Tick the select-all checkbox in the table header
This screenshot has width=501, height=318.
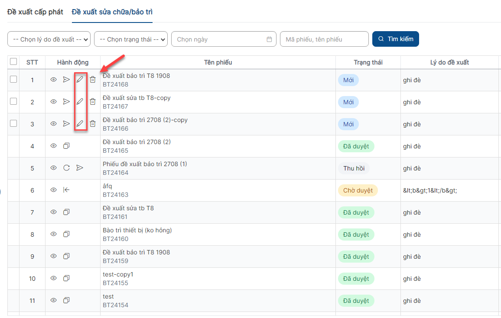[x=13, y=61]
